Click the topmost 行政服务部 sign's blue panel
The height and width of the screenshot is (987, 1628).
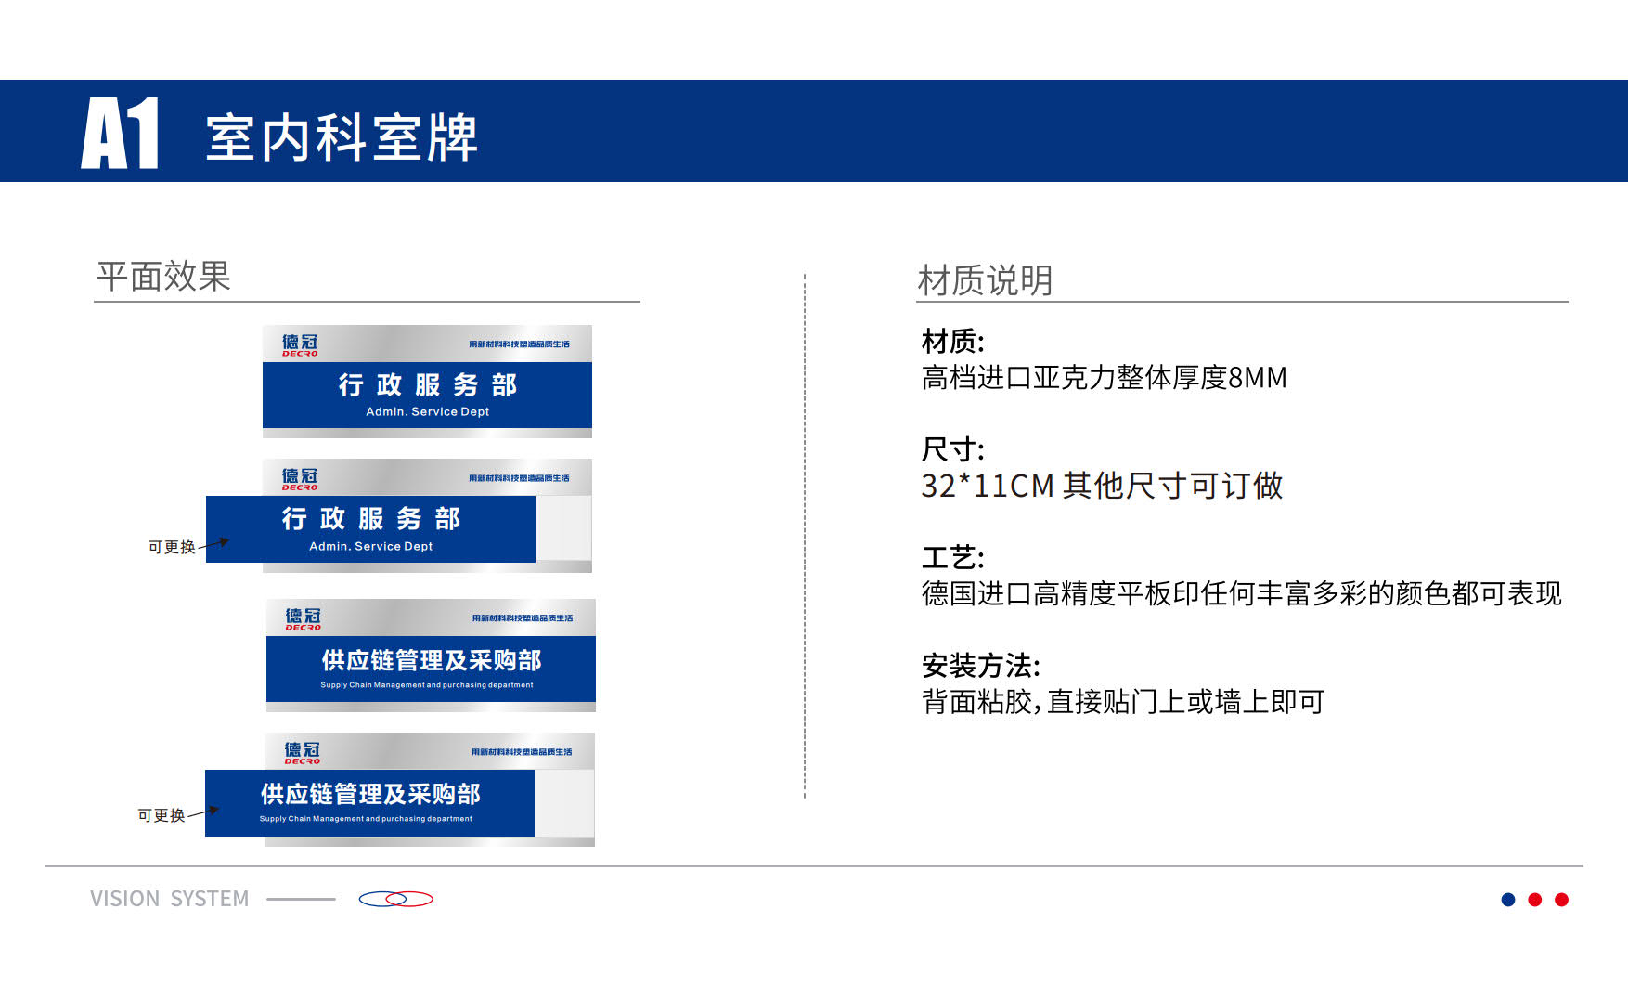[427, 395]
